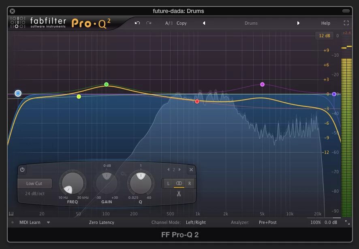The image size is (359, 249).
Task: Open full screen mode icon
Action: 346,23
